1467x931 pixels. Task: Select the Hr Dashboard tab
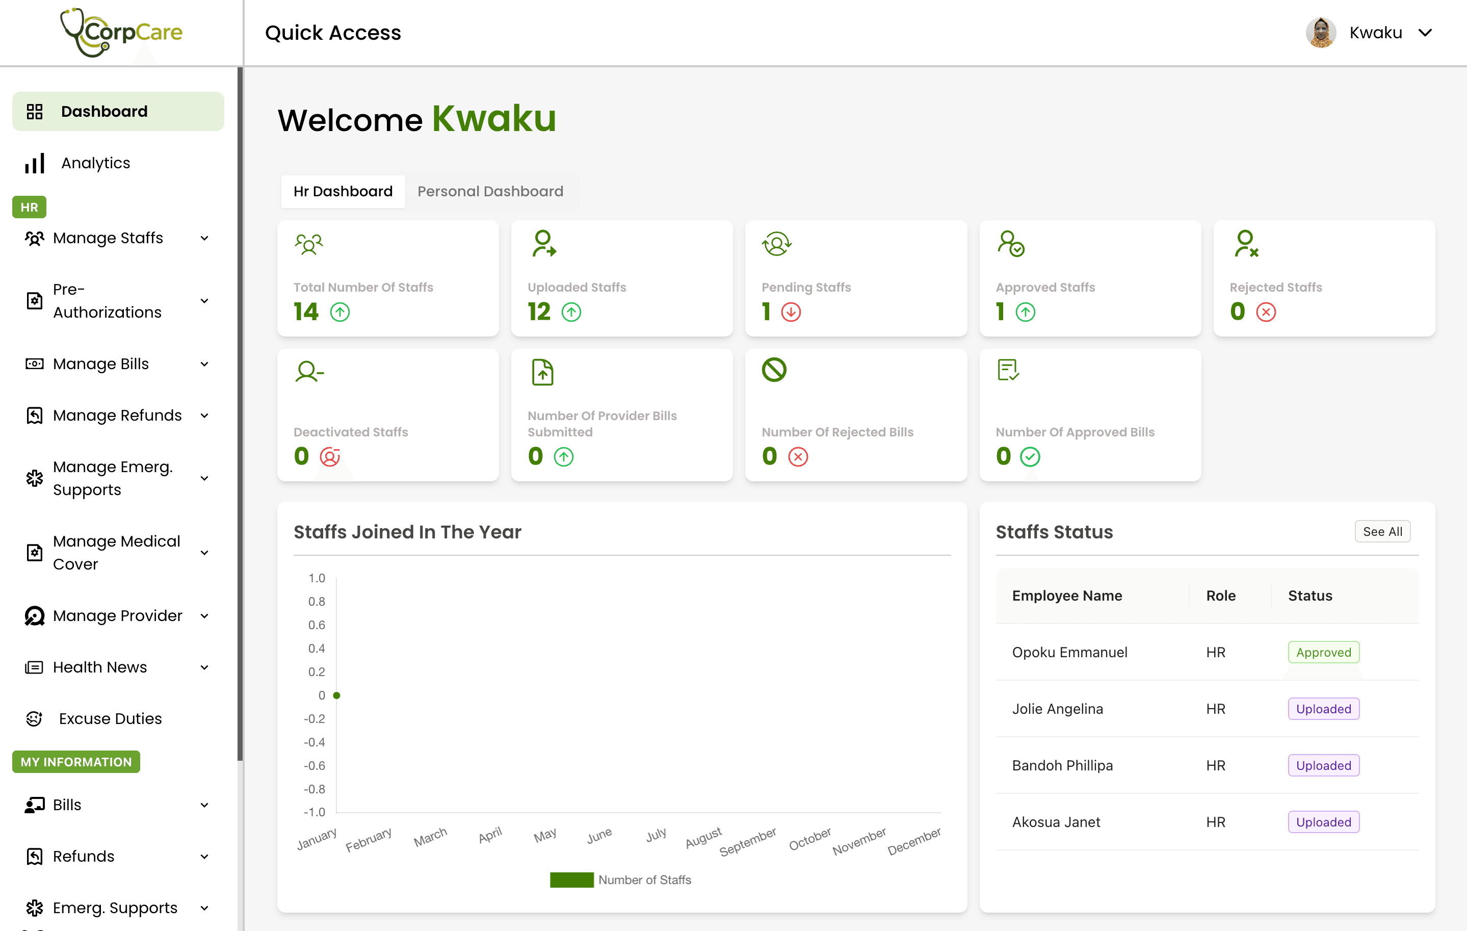coord(343,191)
